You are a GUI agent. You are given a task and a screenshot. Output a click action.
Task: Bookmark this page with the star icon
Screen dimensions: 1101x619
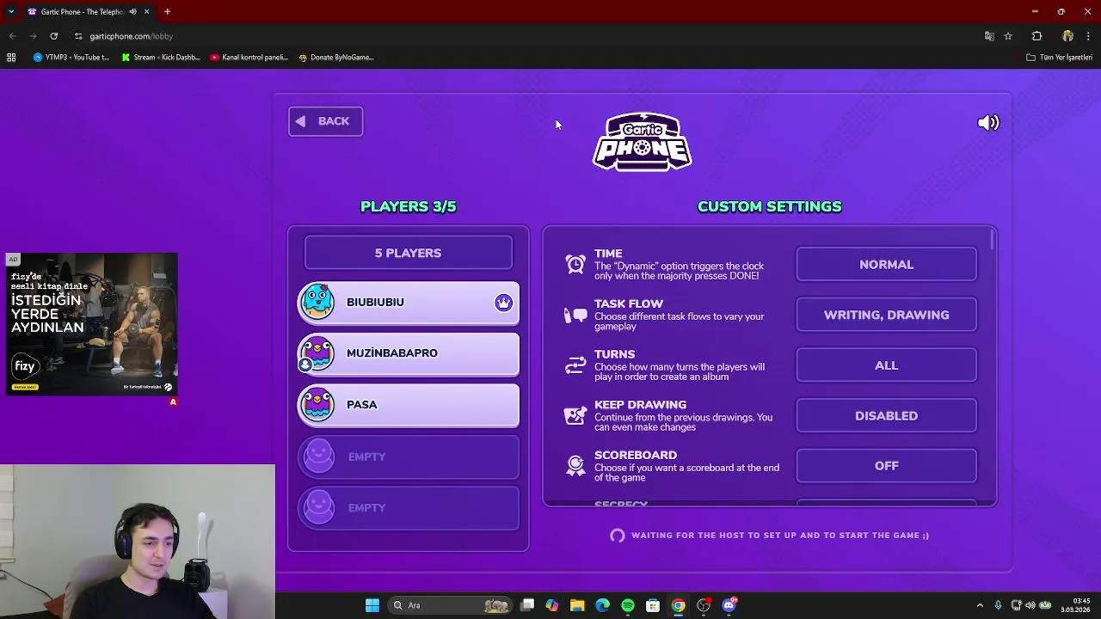pyautogui.click(x=1008, y=36)
